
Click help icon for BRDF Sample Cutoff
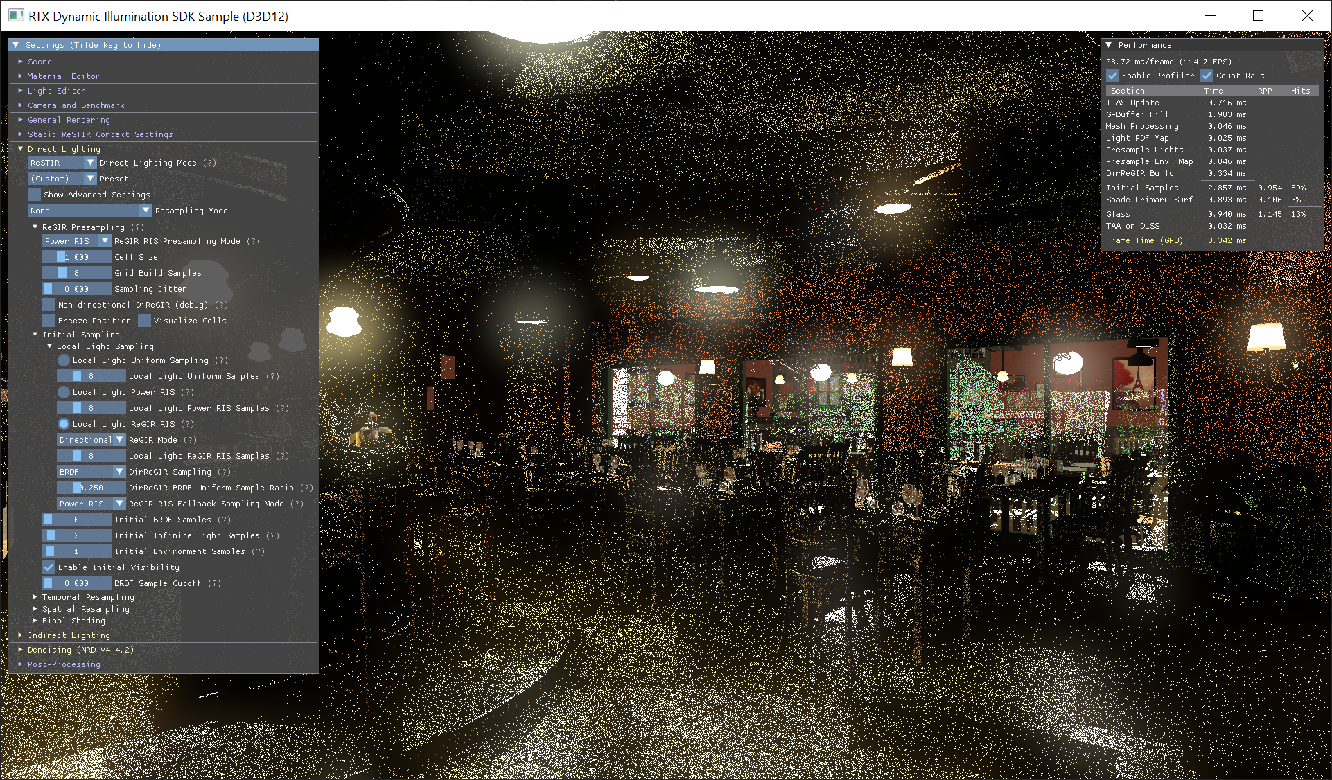click(216, 583)
